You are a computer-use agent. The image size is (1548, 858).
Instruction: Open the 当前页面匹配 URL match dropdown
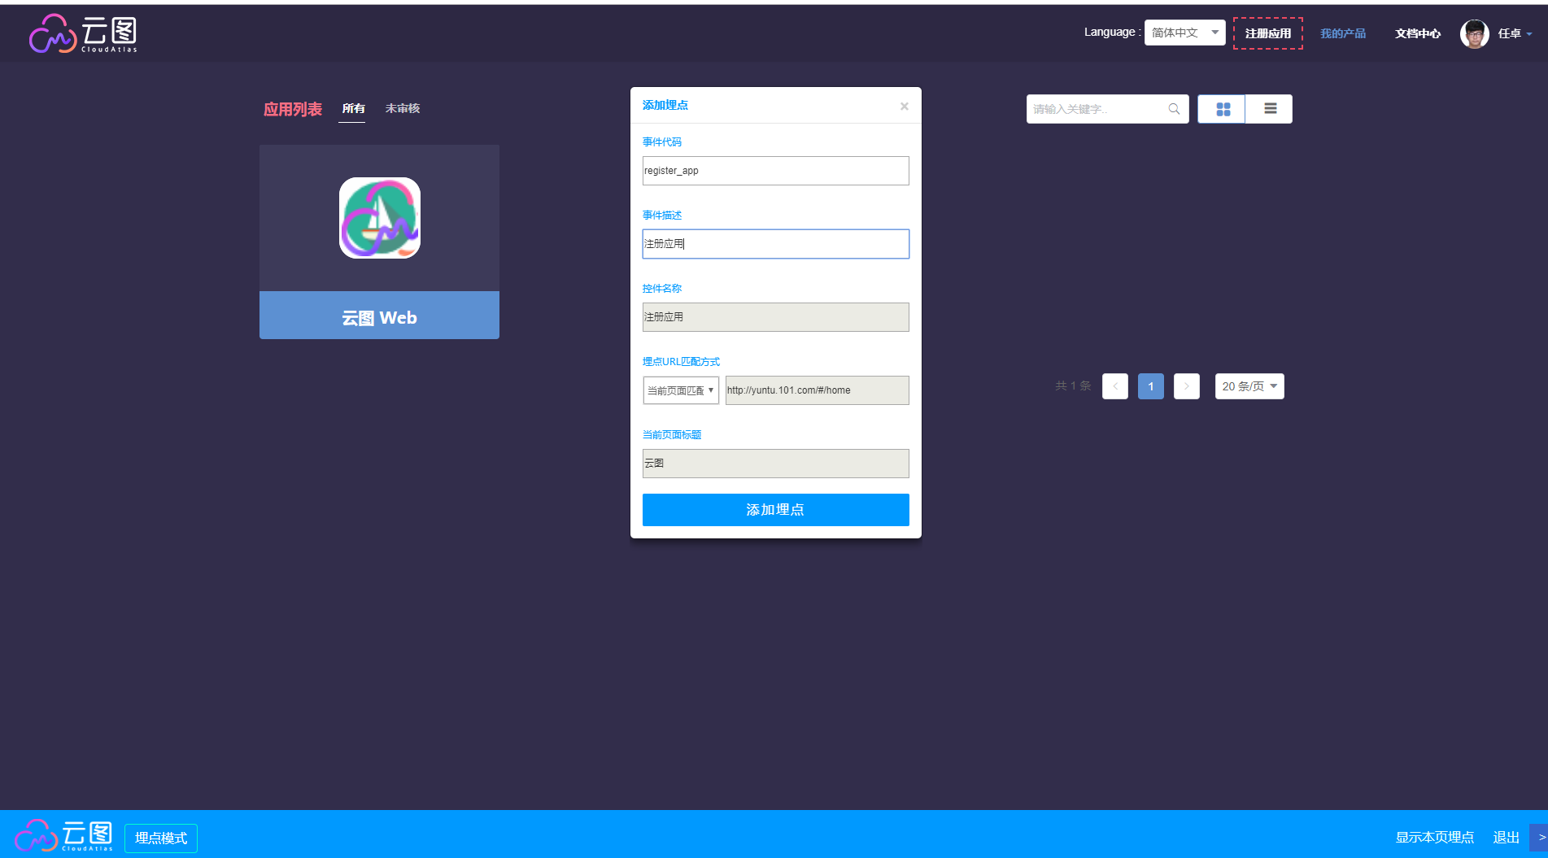[680, 390]
